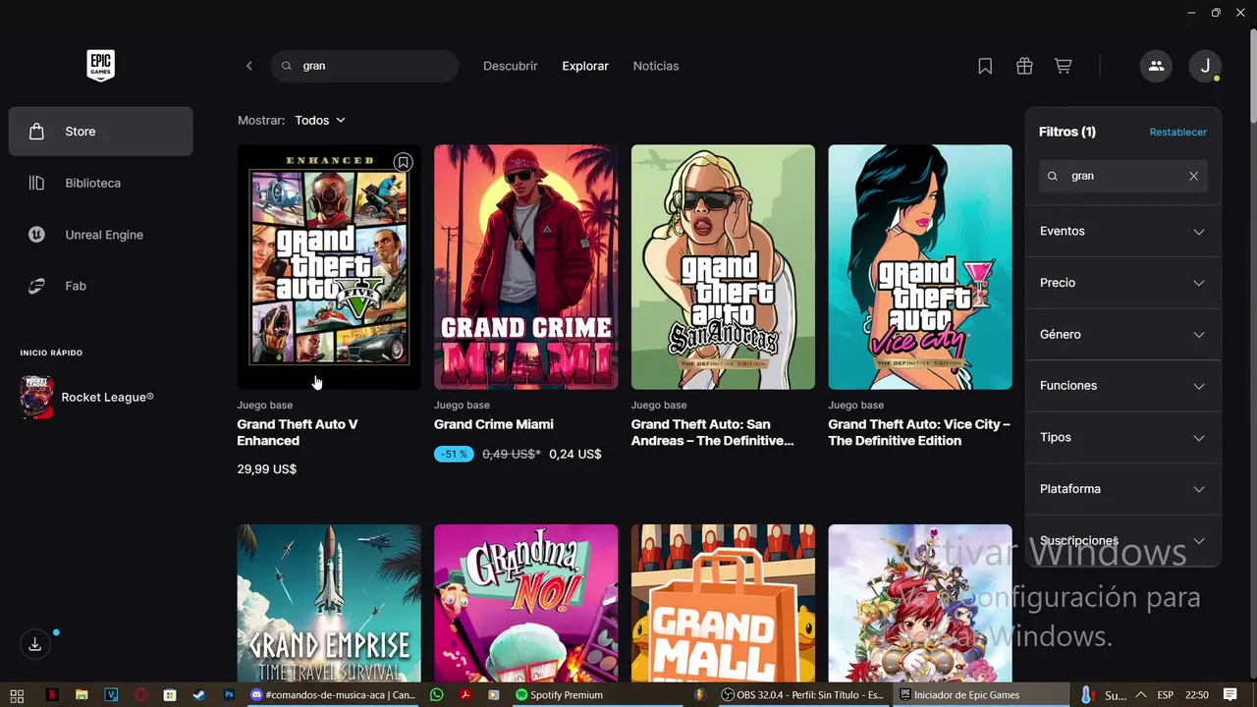Open the gift icon in header
1257x707 pixels.
coord(1024,66)
